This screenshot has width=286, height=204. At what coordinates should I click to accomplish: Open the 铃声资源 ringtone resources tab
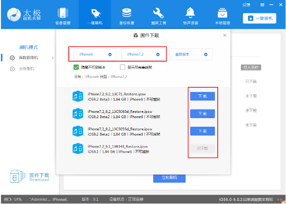pos(190,16)
